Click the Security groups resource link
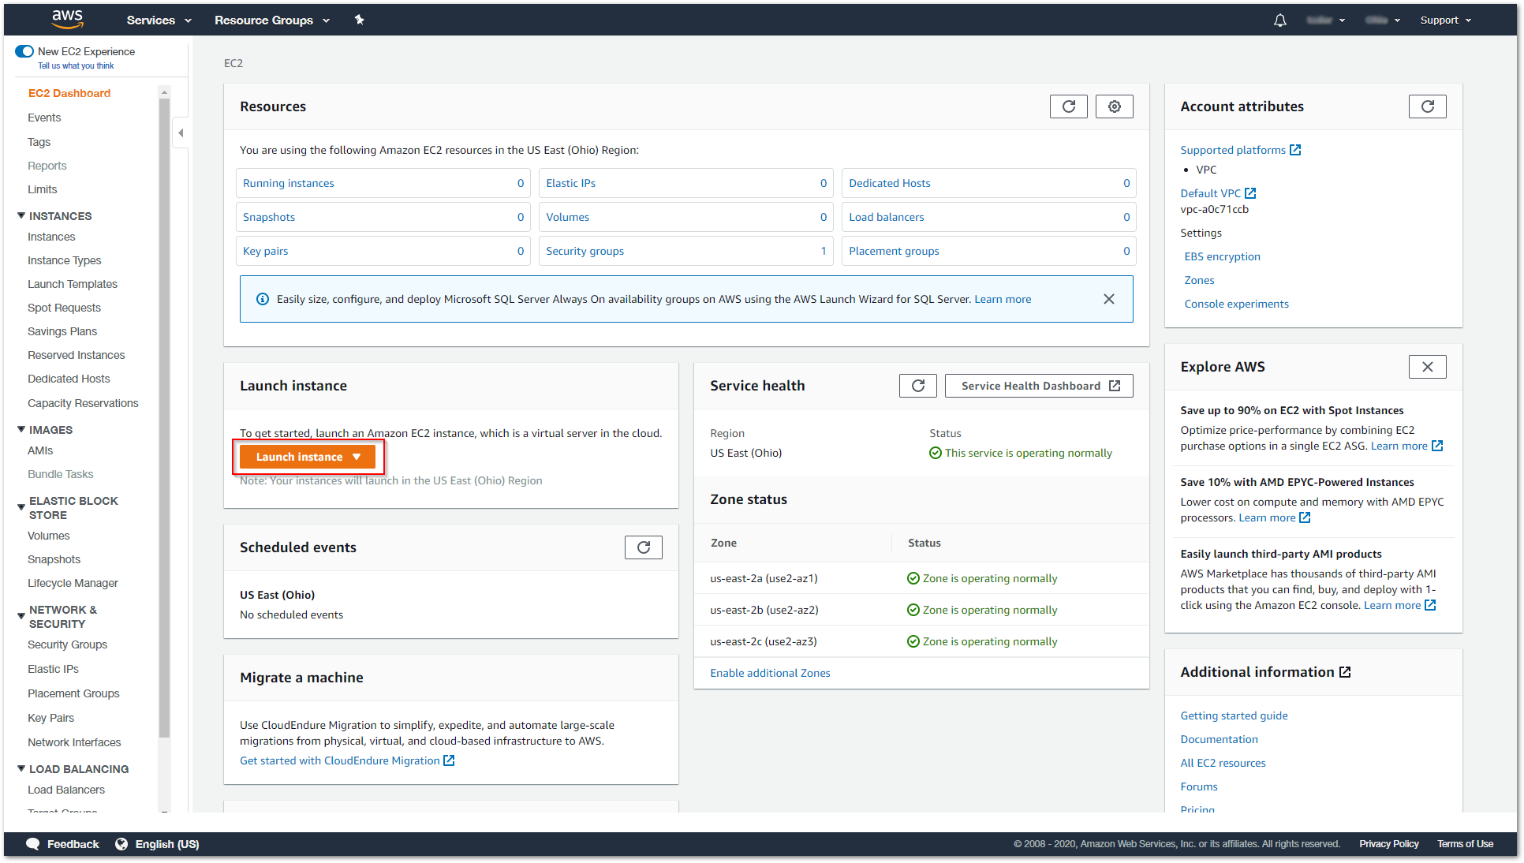 pos(585,251)
